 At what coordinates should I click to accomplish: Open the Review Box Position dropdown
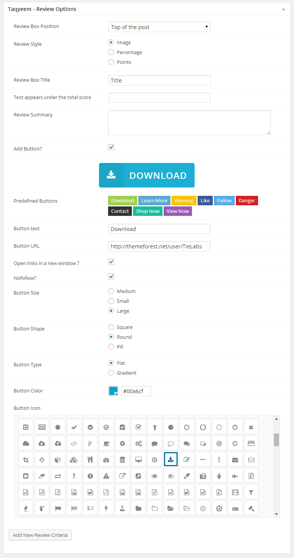click(159, 27)
